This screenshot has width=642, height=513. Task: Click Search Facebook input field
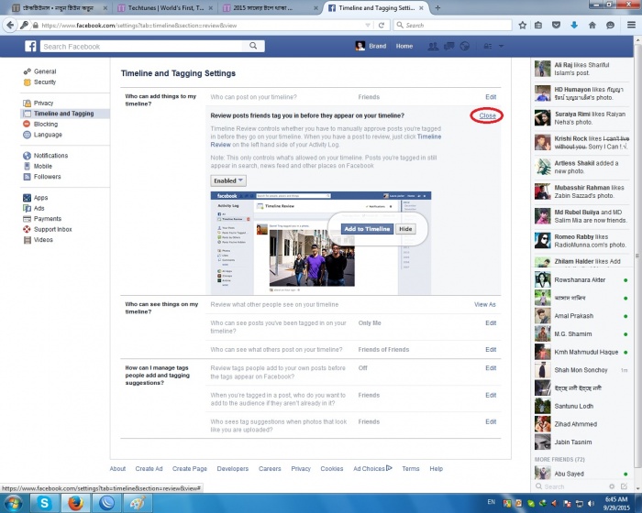143,46
